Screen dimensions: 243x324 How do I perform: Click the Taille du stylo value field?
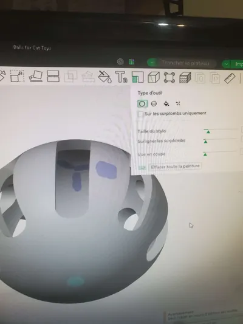(242, 129)
